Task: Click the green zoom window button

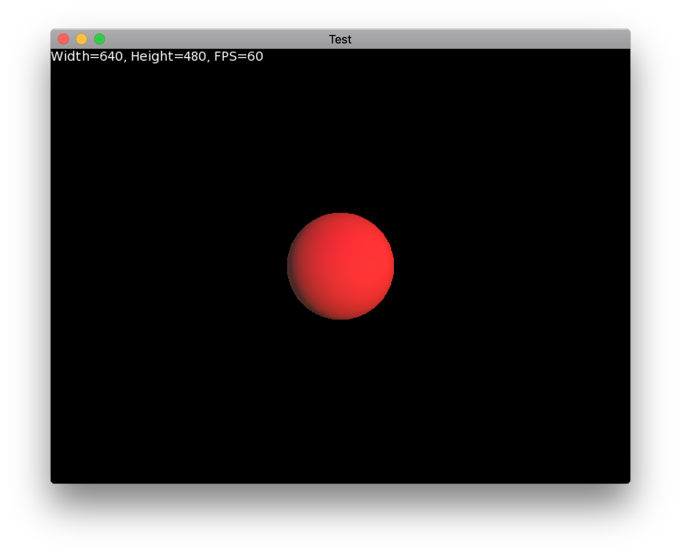Action: click(100, 39)
